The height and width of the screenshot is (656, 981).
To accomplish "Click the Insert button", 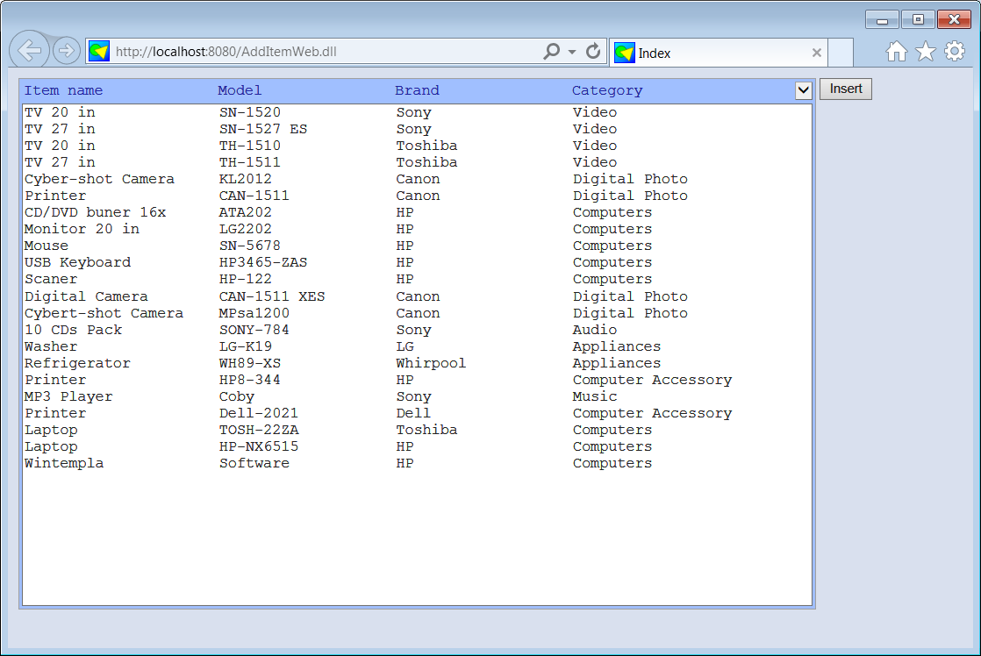I will 846,89.
